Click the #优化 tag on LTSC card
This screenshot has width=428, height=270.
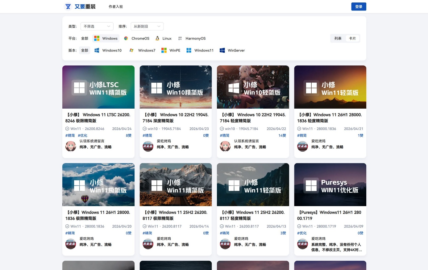coord(82,135)
